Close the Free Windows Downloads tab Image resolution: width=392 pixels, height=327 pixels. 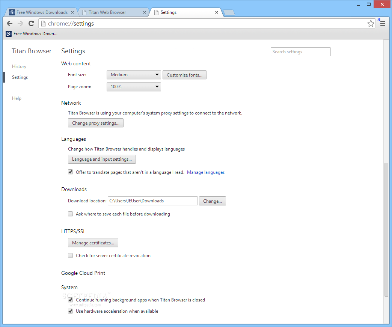click(x=72, y=12)
